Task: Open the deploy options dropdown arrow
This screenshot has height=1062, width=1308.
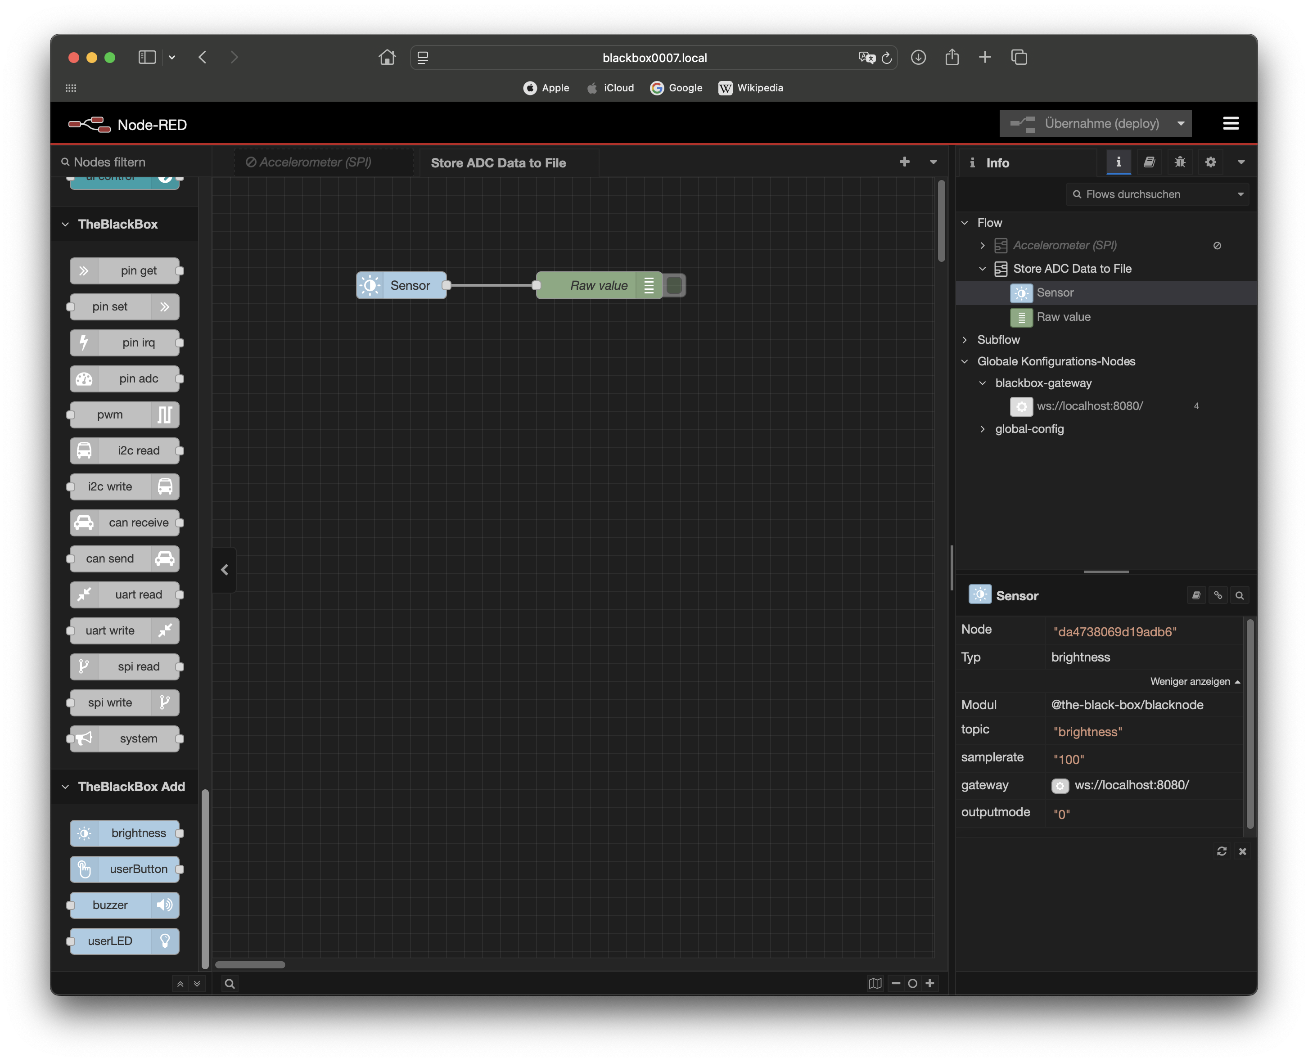Action: click(1181, 124)
